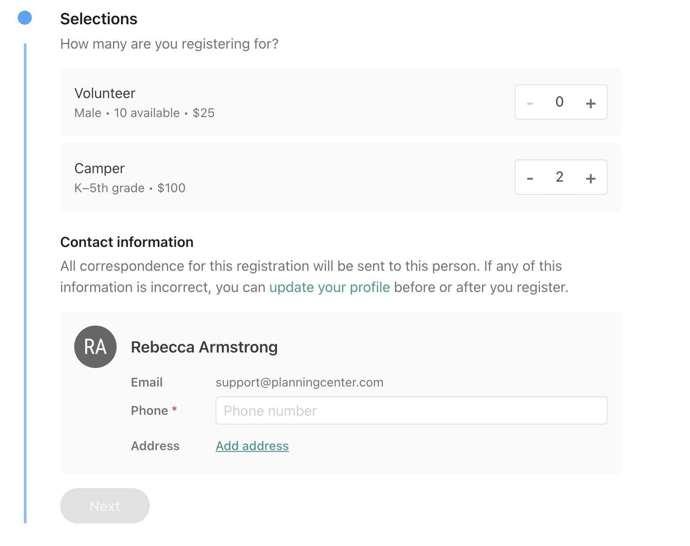The image size is (690, 546).
Task: Click the RA avatar circle
Action: coord(95,347)
